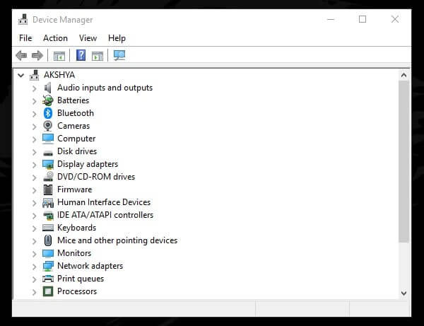Expand the Cameras chevron

point(35,127)
